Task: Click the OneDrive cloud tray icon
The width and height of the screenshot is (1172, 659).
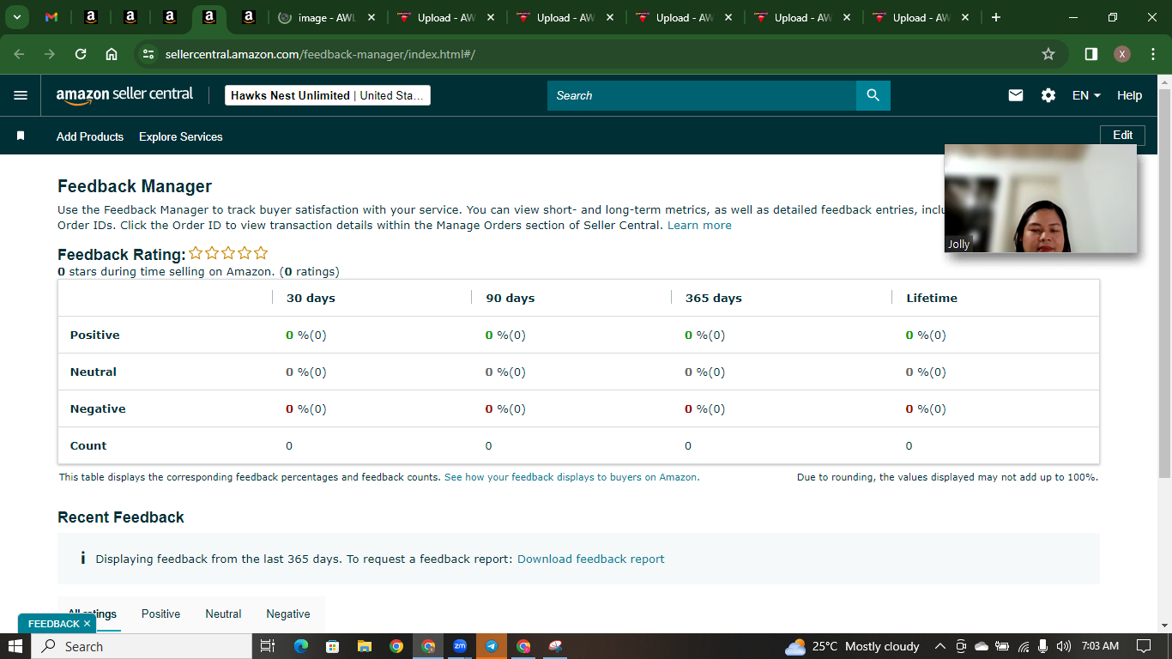Action: [x=982, y=646]
